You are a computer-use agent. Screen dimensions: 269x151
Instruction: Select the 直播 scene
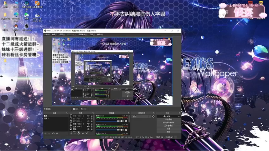(56, 116)
